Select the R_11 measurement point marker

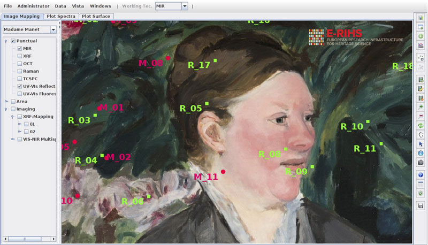pos(381,143)
